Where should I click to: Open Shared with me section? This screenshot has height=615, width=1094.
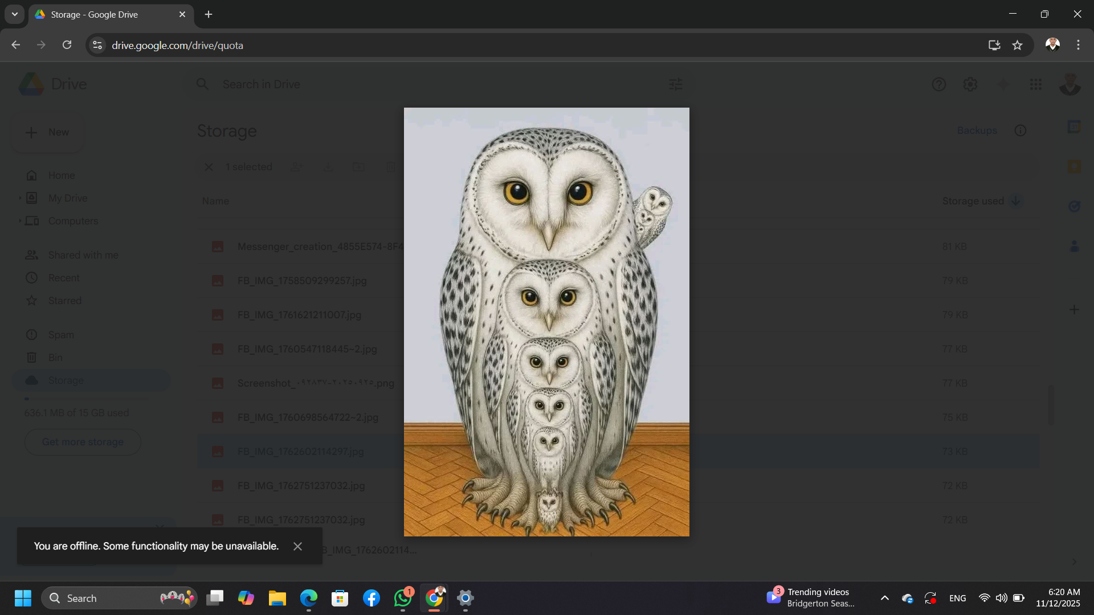pos(83,255)
